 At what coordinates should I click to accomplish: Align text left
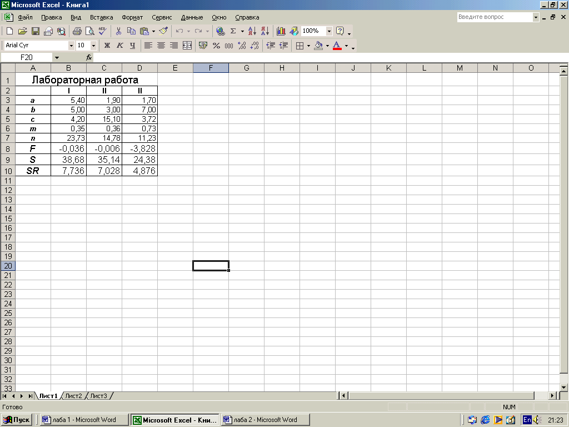click(x=148, y=46)
